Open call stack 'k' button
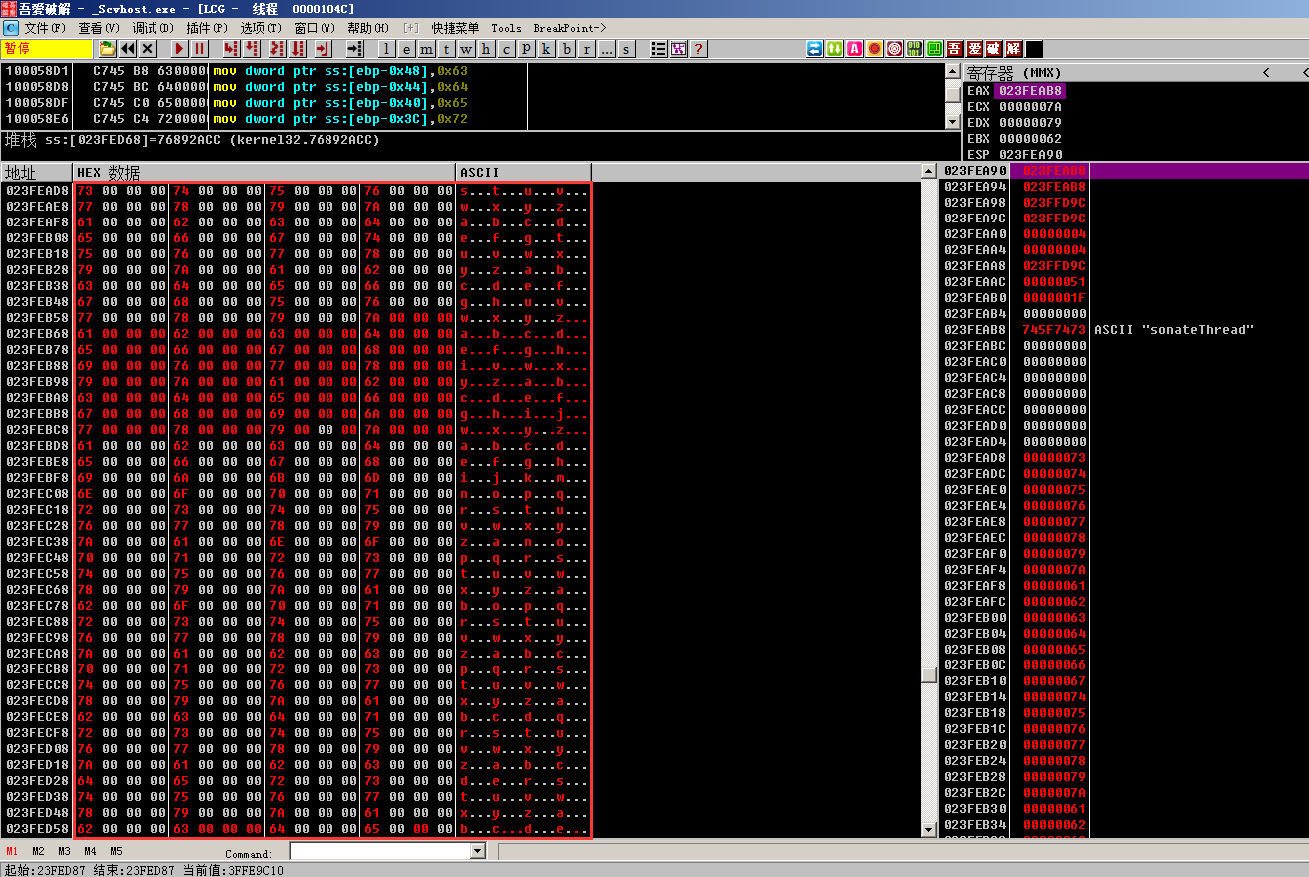 tap(546, 49)
